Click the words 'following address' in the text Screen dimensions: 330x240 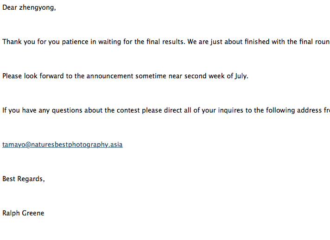point(294,110)
